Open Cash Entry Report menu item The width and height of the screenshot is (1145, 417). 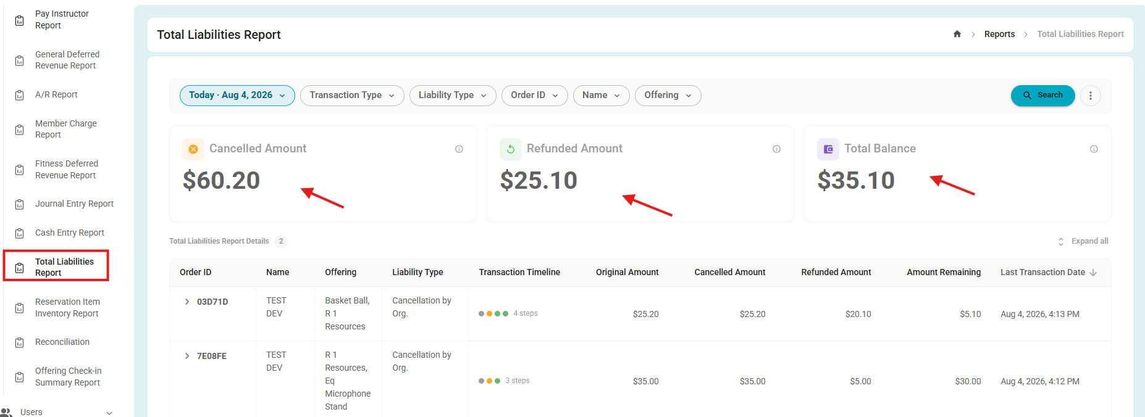(70, 233)
